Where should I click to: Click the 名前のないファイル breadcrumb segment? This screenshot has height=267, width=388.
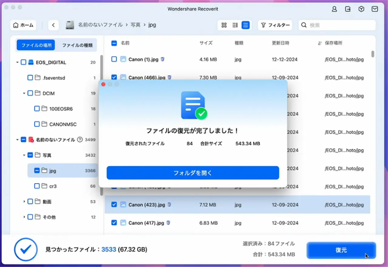click(100, 25)
